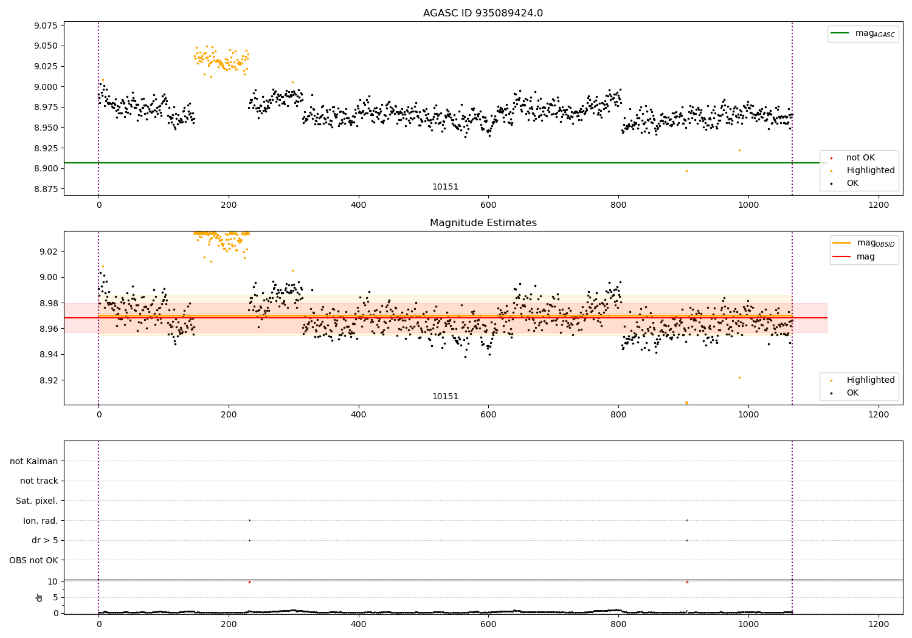The height and width of the screenshot is (638, 912).
Task: Click the 'dr' y-axis label
Action: click(x=40, y=597)
